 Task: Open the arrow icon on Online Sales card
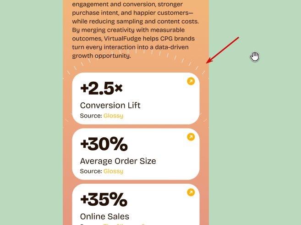point(191,192)
